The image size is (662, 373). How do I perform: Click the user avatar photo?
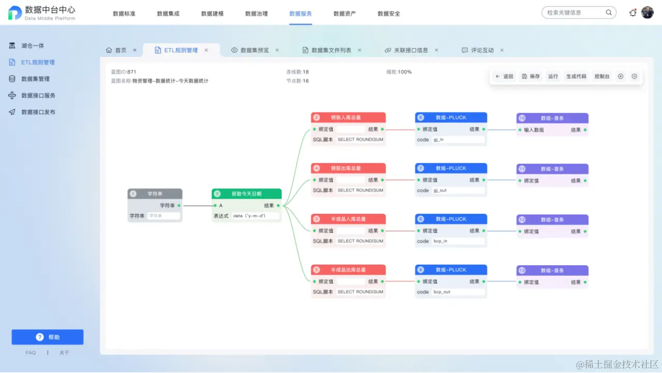click(x=647, y=12)
